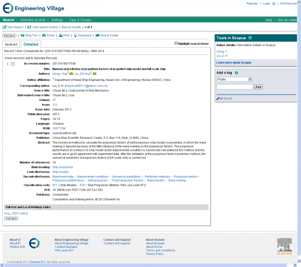Click the Blog This icon
Screen dimensions: 301x267
(x=23, y=35)
